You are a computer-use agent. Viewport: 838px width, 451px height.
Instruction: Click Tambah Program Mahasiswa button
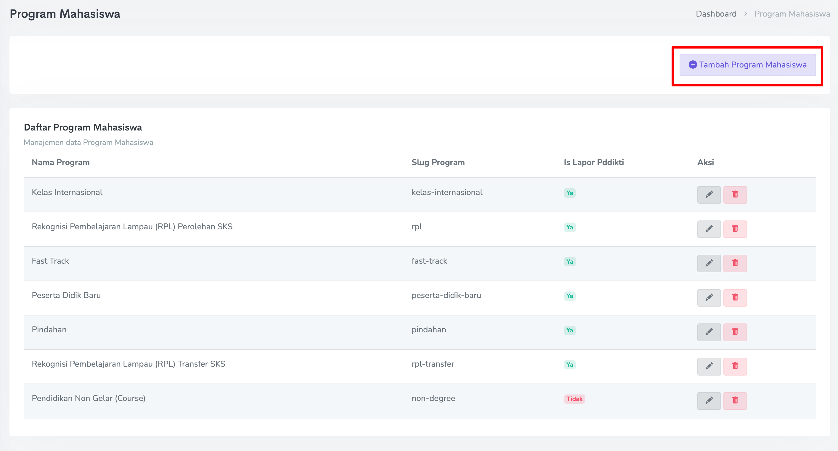(x=747, y=65)
